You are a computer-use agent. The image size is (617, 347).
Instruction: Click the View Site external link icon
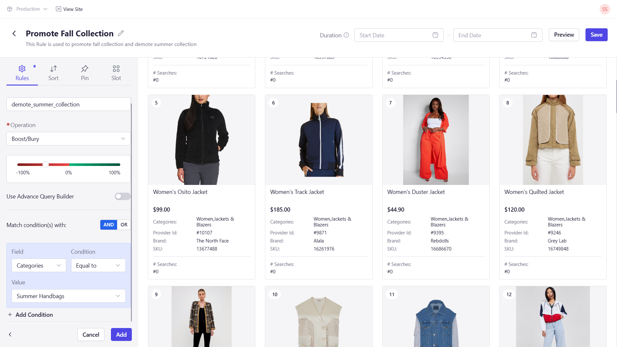tap(58, 9)
